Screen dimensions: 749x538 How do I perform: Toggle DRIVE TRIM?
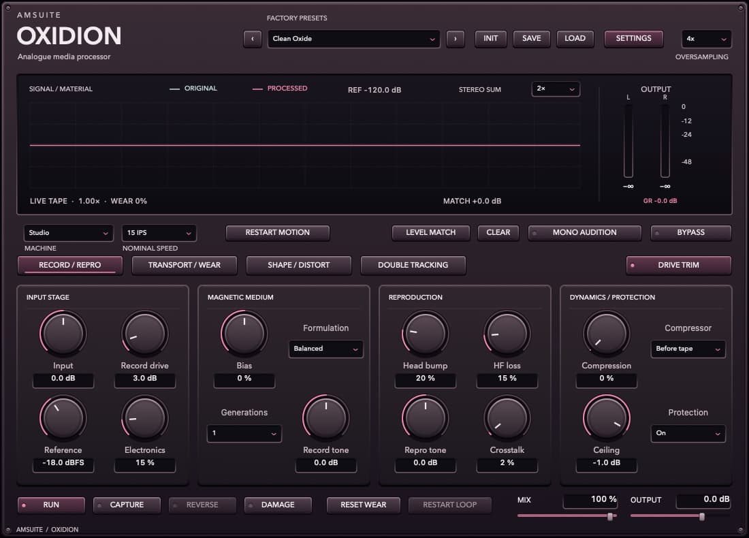[678, 265]
